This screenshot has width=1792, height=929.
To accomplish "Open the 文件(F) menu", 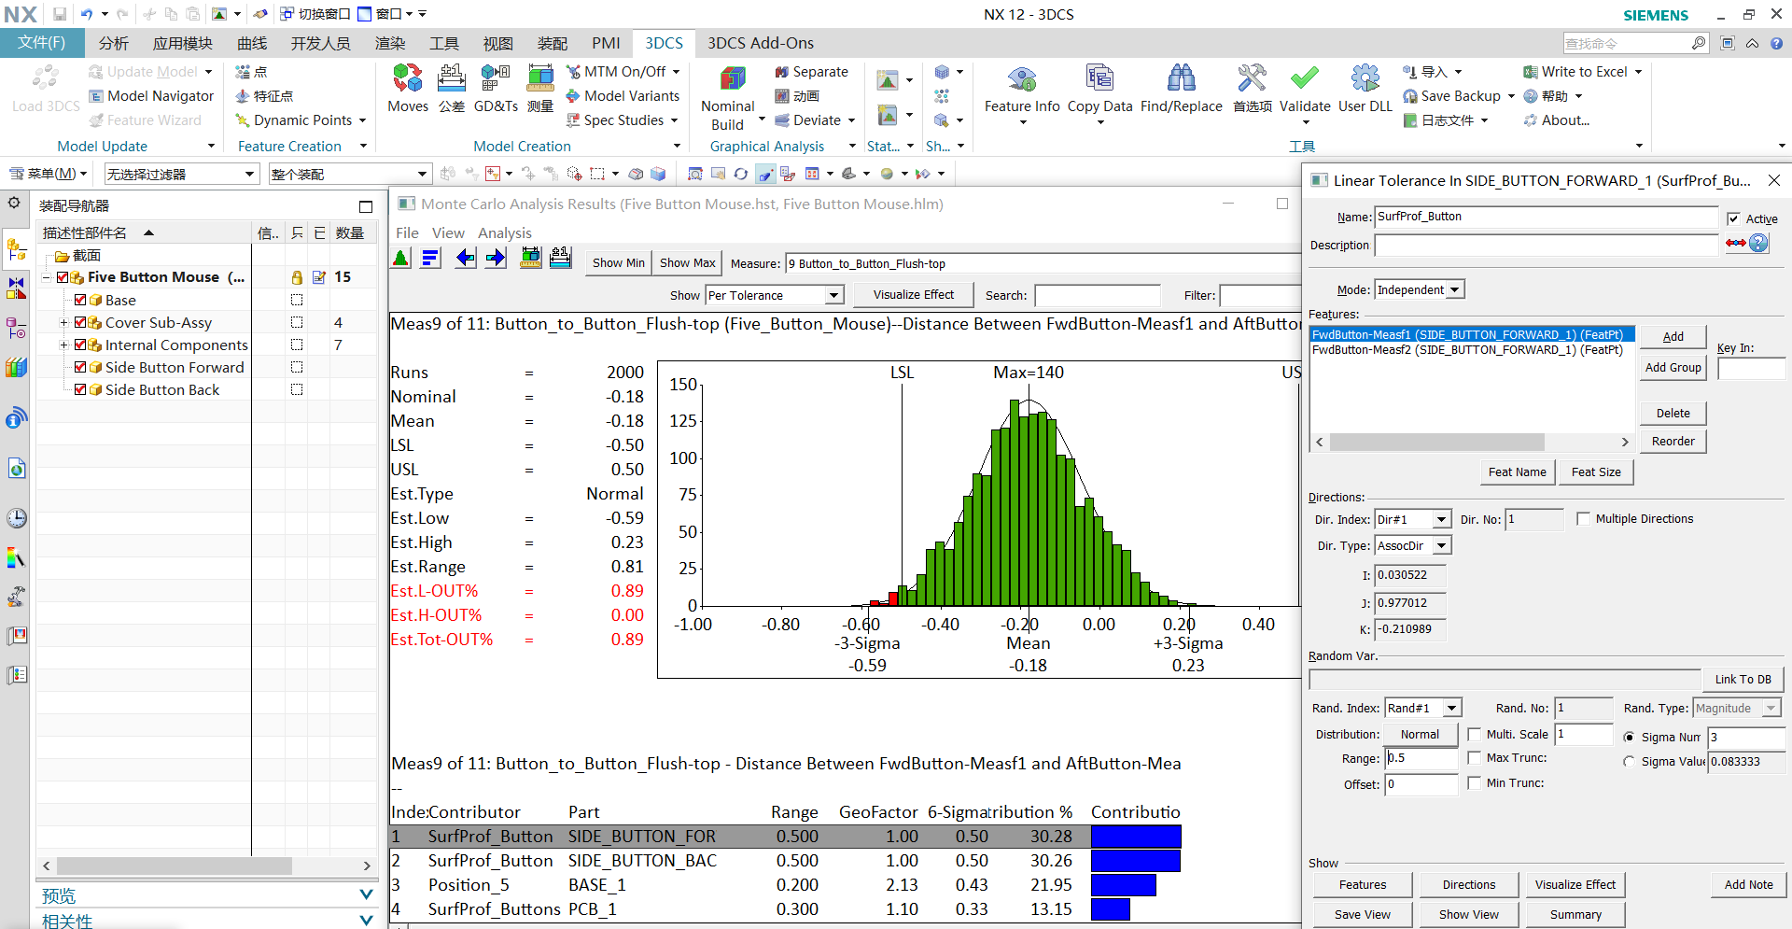I will 42,43.
